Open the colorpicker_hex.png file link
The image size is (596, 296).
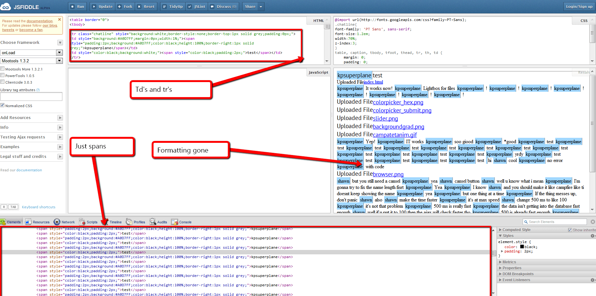pos(398,102)
